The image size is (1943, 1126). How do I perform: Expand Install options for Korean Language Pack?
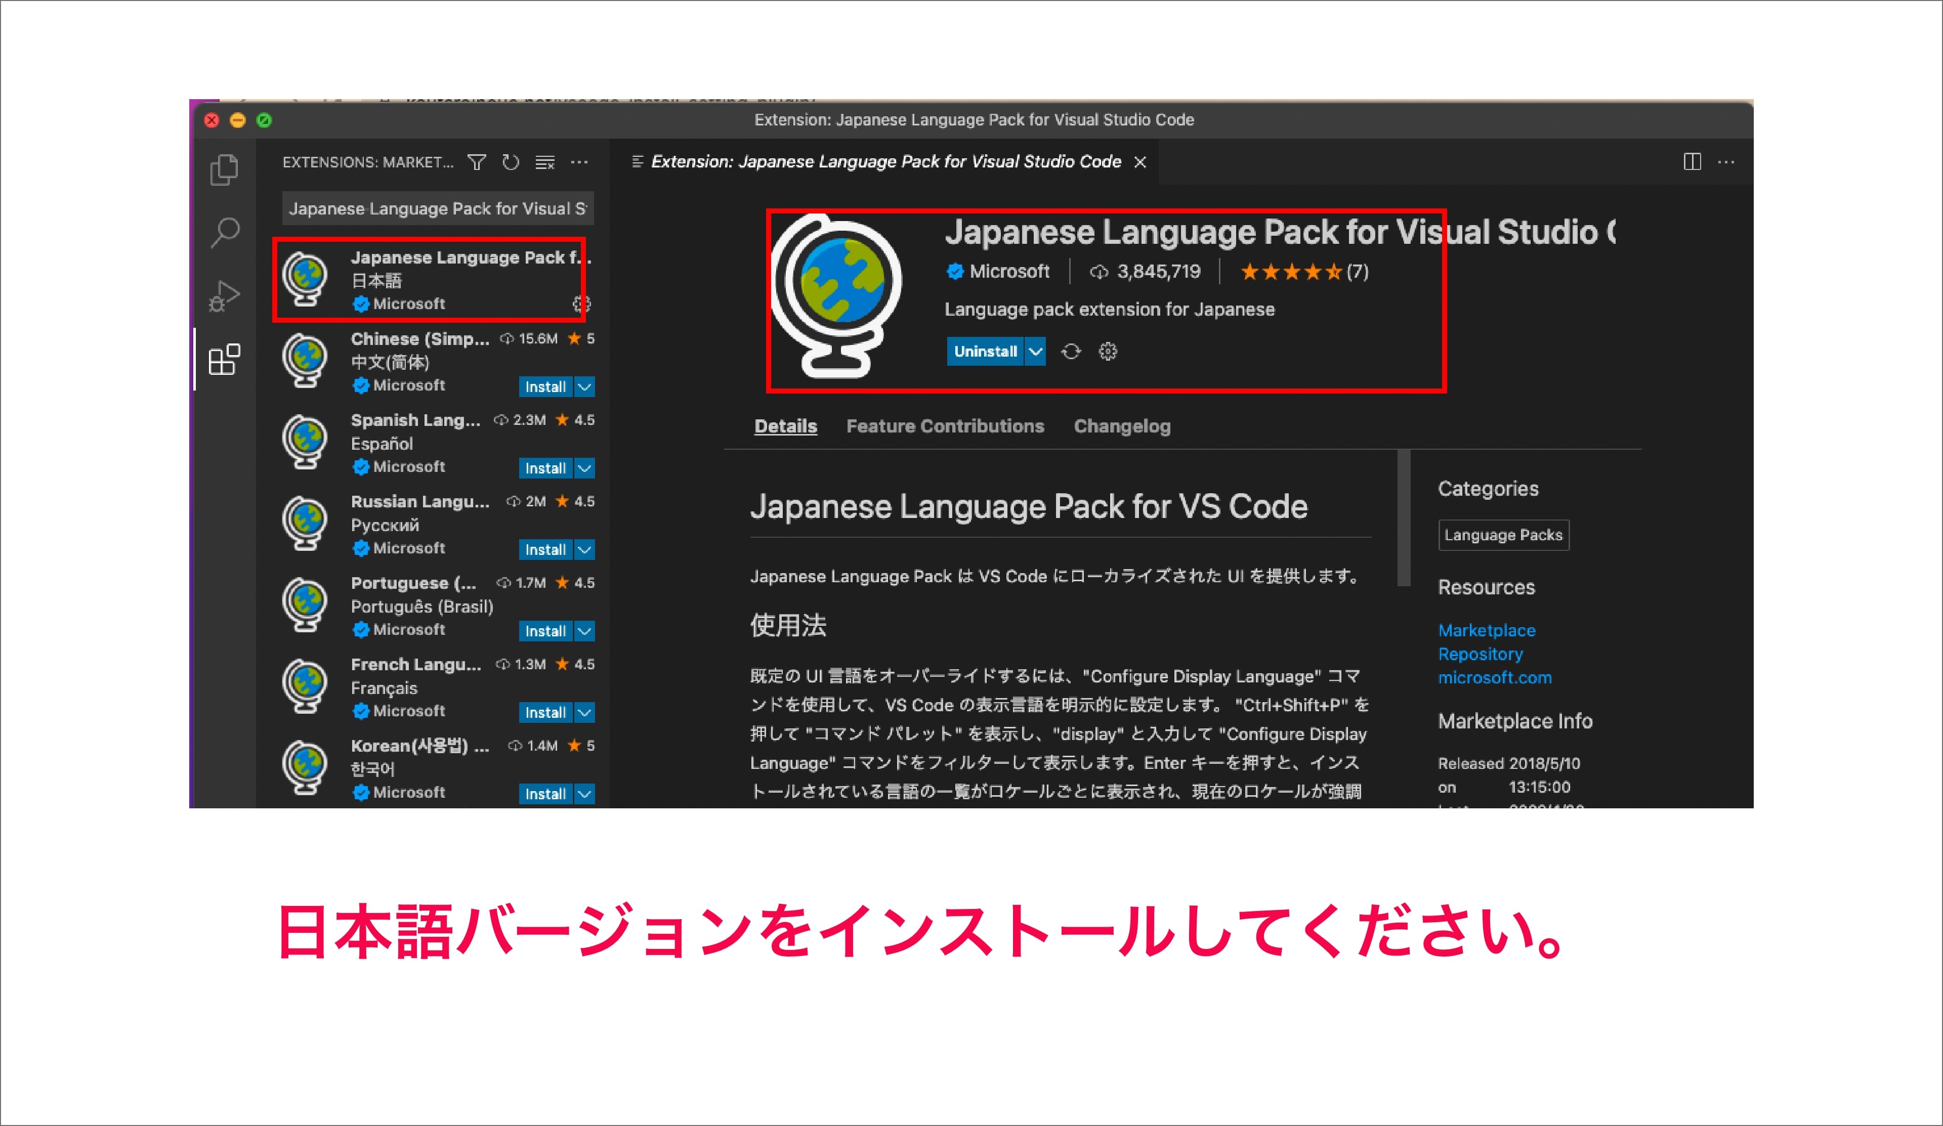(584, 794)
